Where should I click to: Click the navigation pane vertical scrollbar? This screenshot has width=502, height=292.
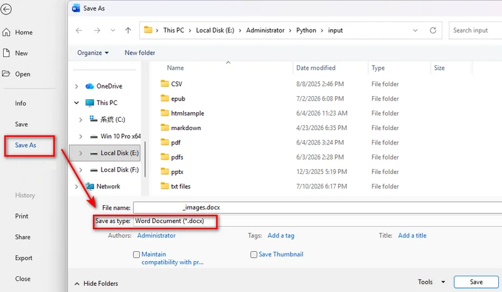(x=146, y=160)
